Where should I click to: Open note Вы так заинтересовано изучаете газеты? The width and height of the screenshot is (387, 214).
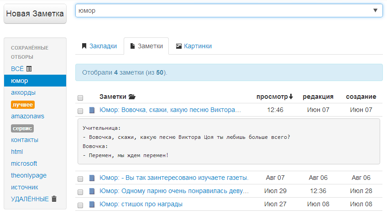coord(174,178)
